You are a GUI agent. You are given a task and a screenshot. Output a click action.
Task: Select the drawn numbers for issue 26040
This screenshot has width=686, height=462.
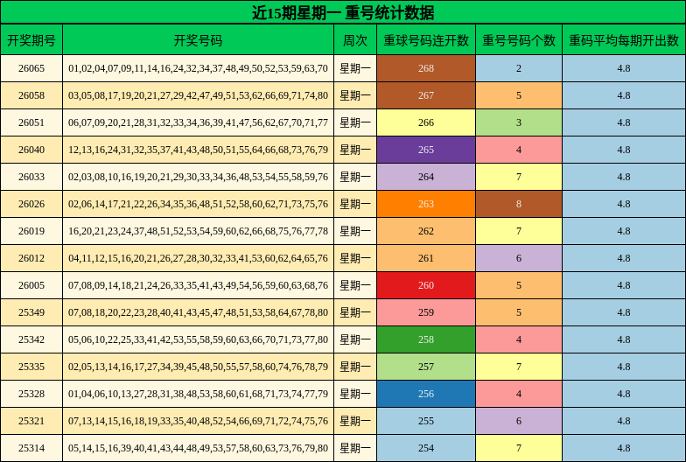point(198,150)
